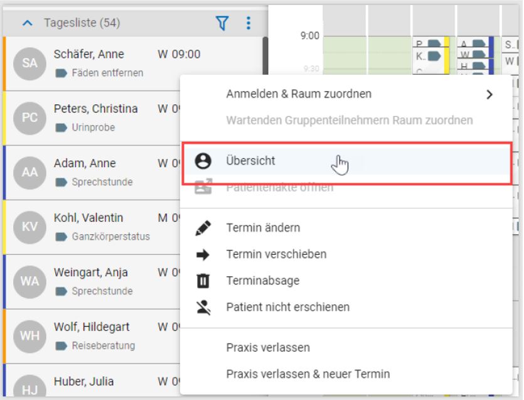Viewport: 524px width, 400px height.
Task: Click the PC avatar of Peters, Christina
Action: click(x=29, y=117)
